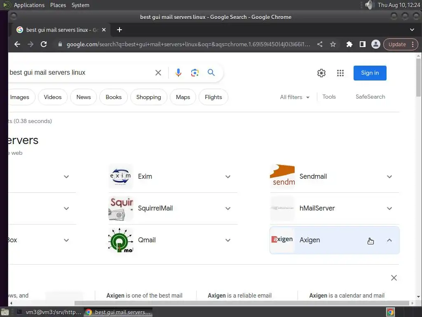Expand the Qmail entry chevron
The width and height of the screenshot is (422, 317).
228,241
